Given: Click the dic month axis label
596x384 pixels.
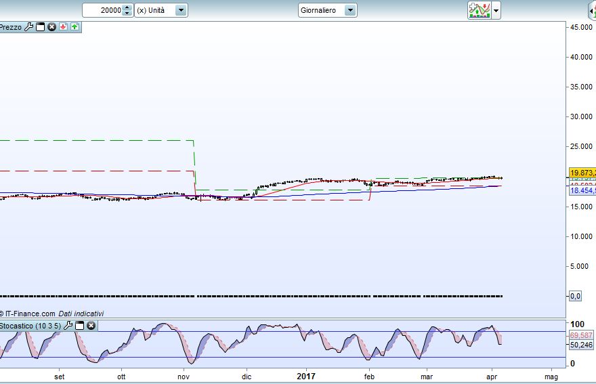Looking at the screenshot, I should 247,377.
